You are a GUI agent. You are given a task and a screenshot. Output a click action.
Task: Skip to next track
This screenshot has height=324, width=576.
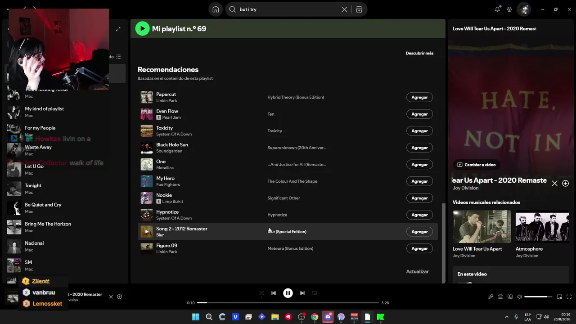click(x=302, y=293)
